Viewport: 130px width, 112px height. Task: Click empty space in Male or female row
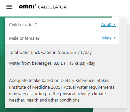[70, 38]
